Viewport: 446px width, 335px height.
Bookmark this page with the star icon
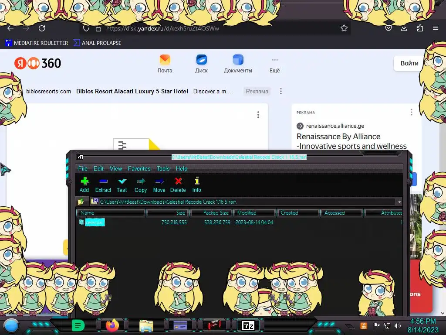[x=344, y=28]
